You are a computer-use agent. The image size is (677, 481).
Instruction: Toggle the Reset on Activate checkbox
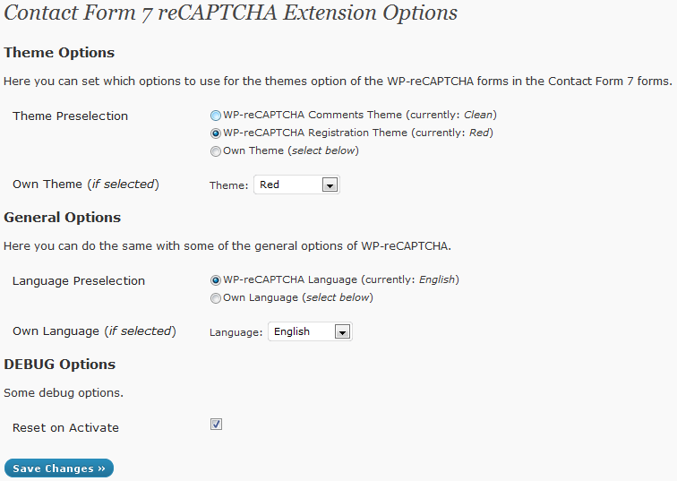[216, 425]
